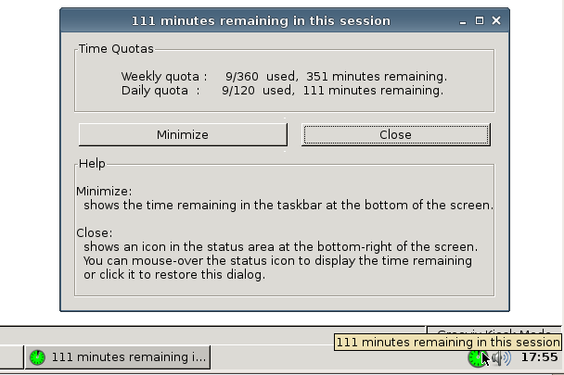Close the window with the X icon

[496, 20]
